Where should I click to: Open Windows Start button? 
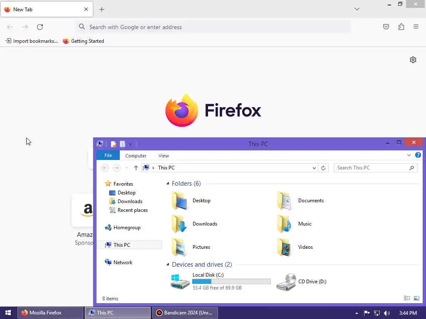tap(8, 313)
